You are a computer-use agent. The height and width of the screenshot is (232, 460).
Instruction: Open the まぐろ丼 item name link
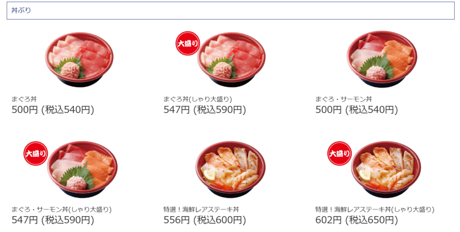point(27,99)
